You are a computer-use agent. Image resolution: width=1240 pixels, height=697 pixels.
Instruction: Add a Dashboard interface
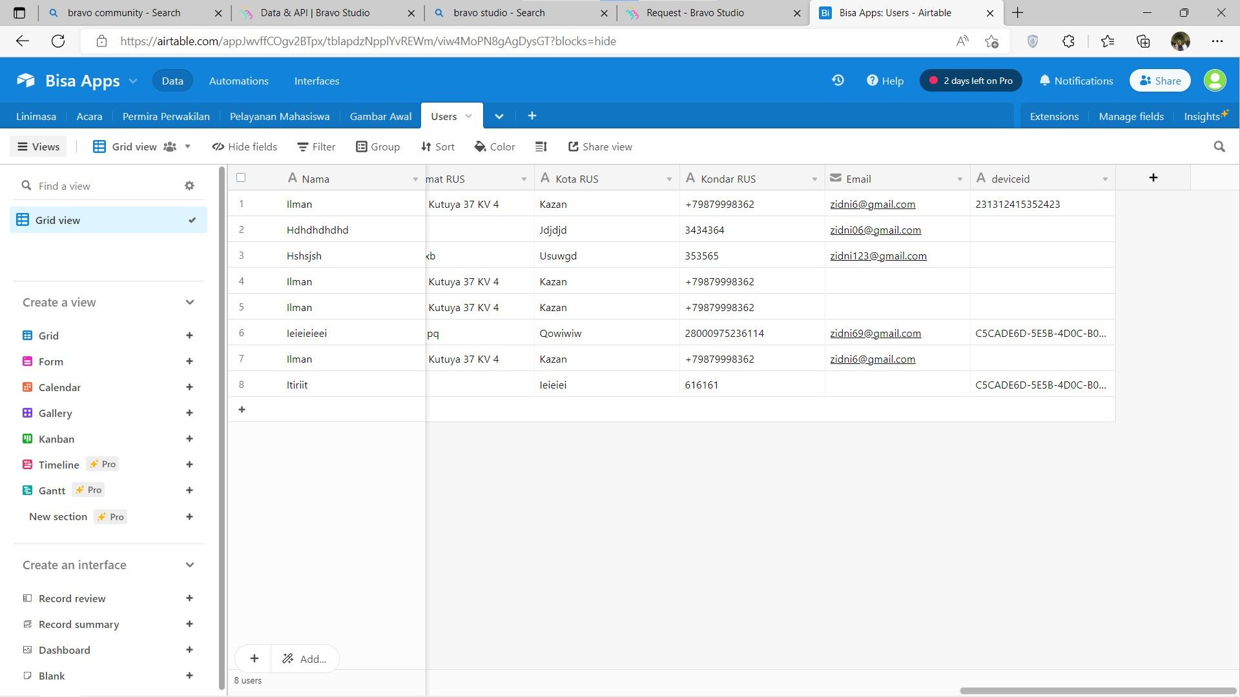click(189, 650)
